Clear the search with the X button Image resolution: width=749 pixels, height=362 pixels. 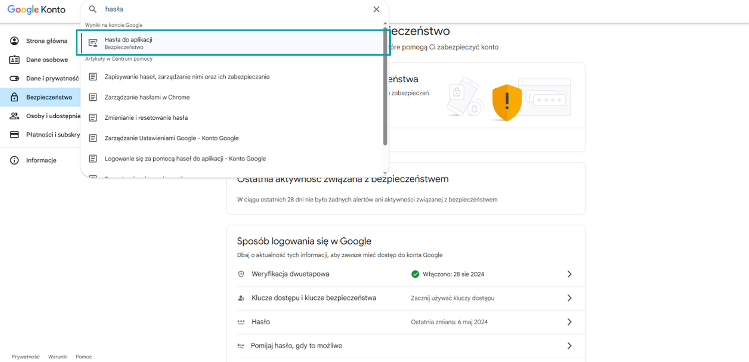(x=376, y=9)
